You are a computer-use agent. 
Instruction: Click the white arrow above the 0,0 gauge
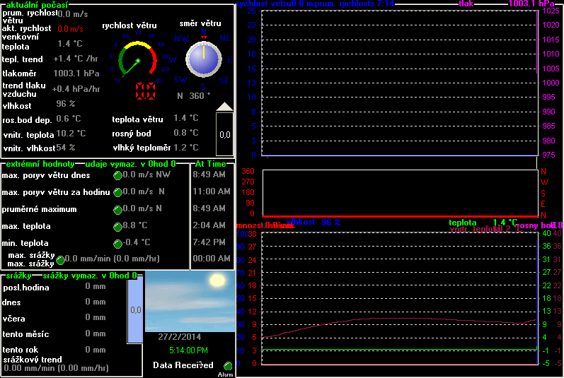(x=224, y=106)
